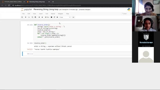The height and width of the screenshot is (90, 160).
Task: Click the Python kernel logo icon
Action: [129, 9]
